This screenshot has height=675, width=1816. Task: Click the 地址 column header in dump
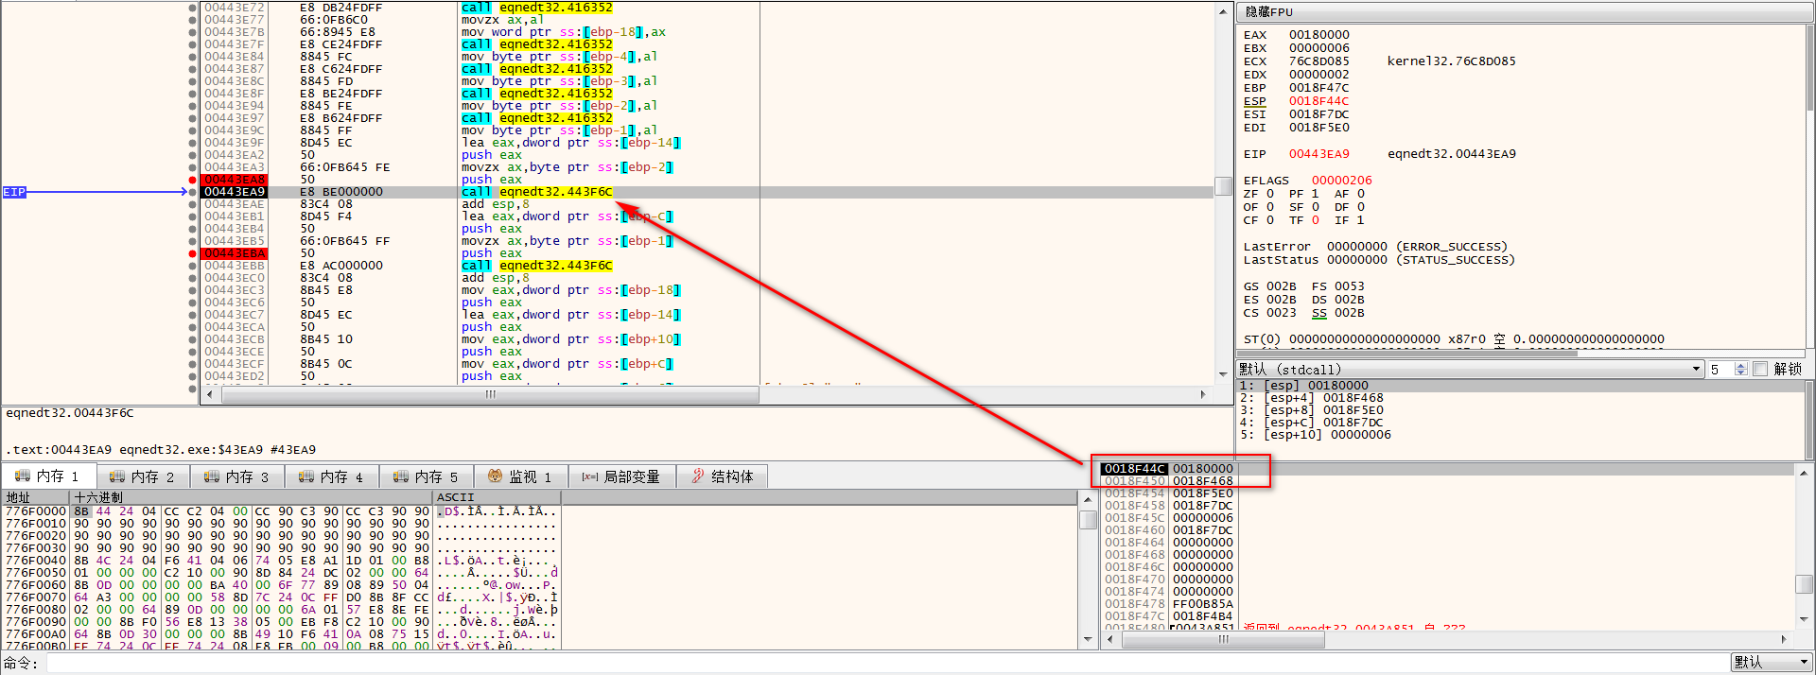pos(37,497)
